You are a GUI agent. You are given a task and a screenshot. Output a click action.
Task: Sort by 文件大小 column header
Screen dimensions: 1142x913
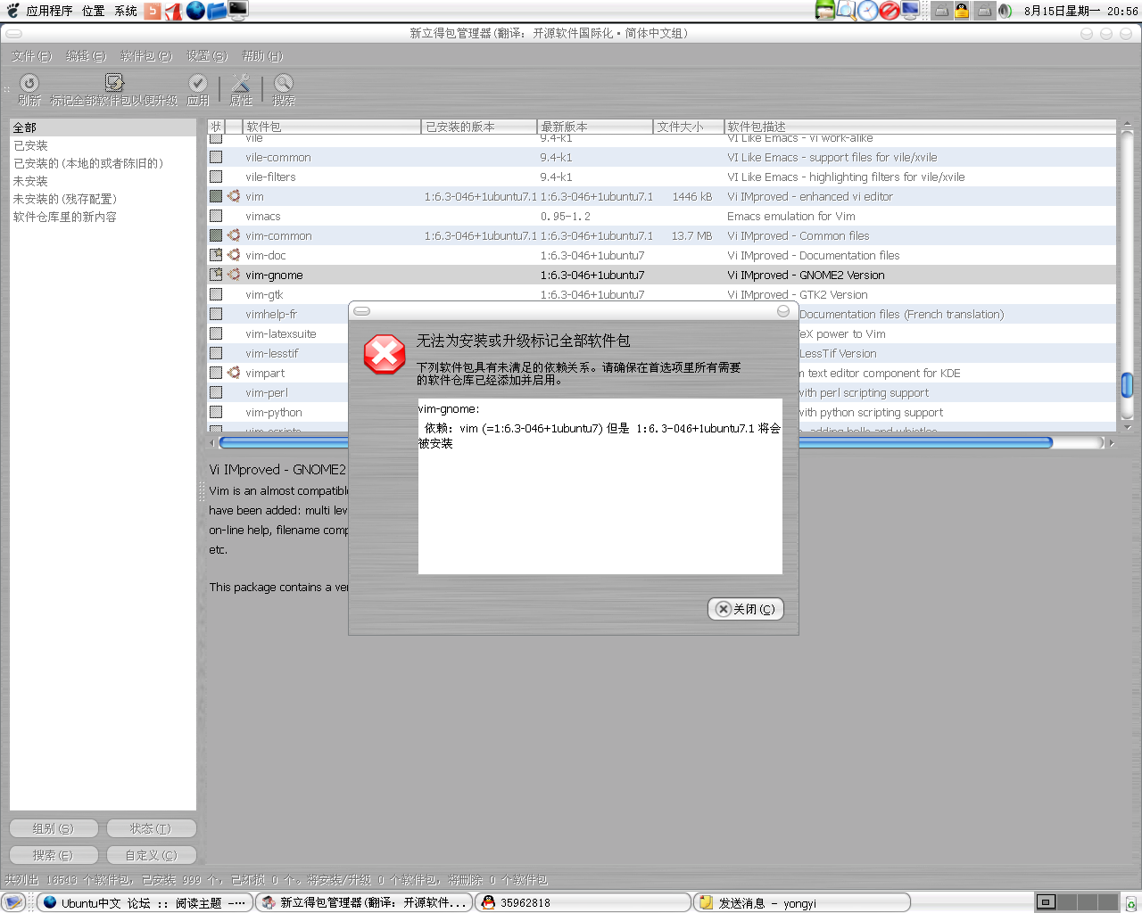tap(689, 127)
